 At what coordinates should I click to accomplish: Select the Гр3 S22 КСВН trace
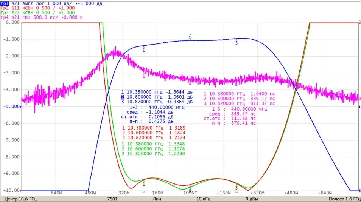pos(37,12)
